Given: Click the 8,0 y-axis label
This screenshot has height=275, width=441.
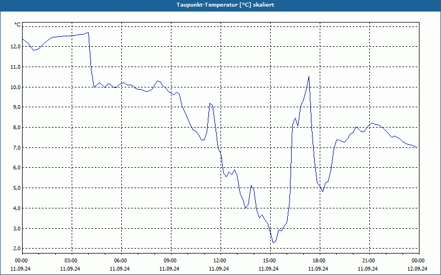Looking at the screenshot, I should tap(17, 128).
